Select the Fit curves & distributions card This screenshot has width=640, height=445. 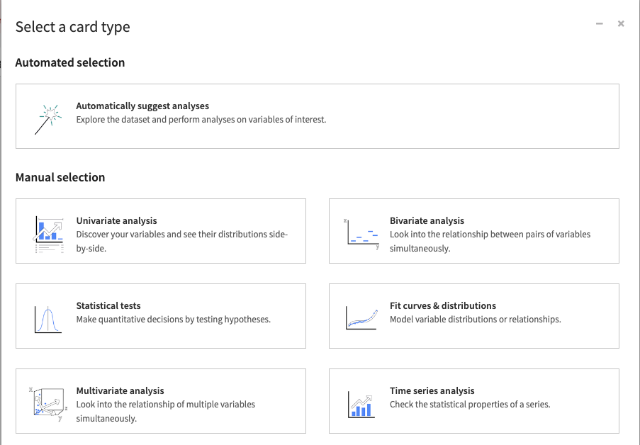[473, 315]
